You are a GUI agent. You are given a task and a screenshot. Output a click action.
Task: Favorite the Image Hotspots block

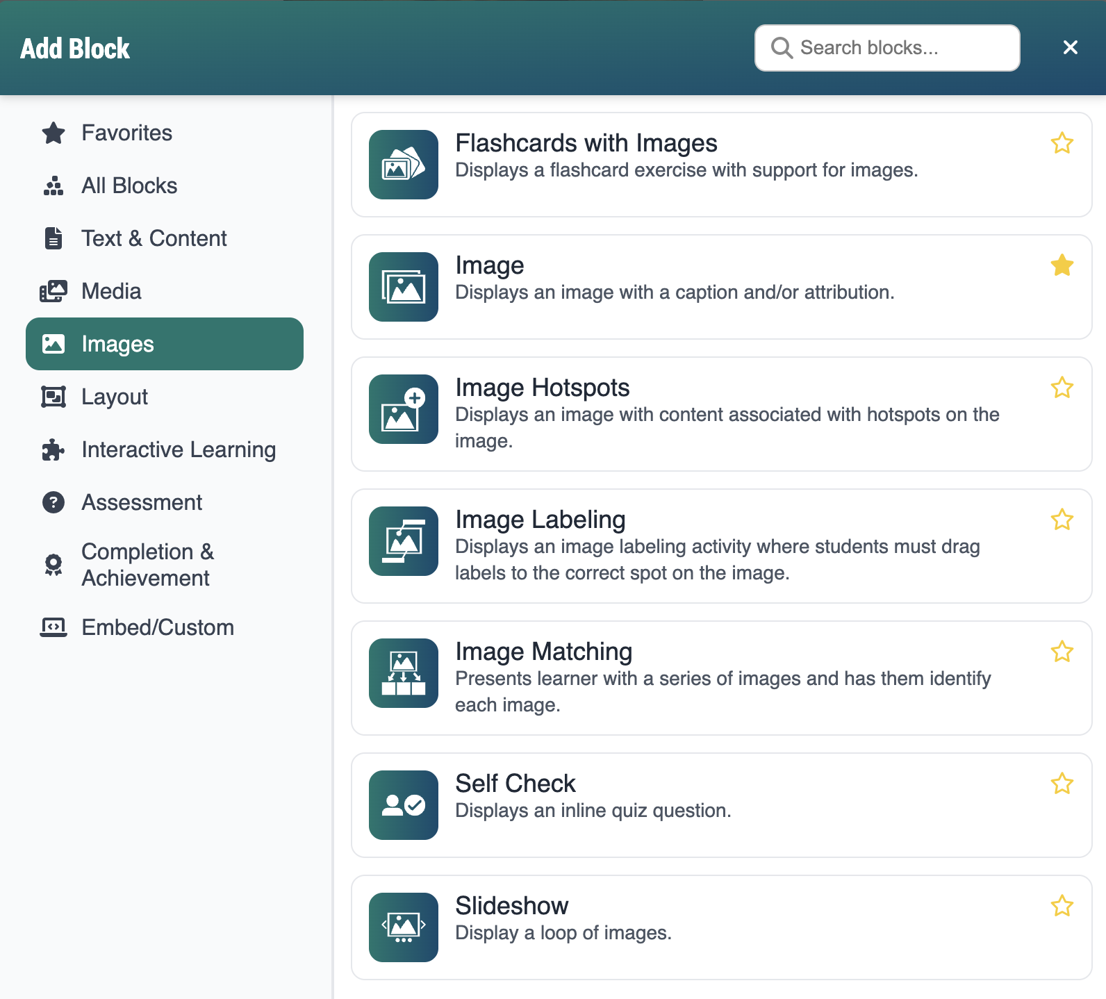(x=1062, y=388)
